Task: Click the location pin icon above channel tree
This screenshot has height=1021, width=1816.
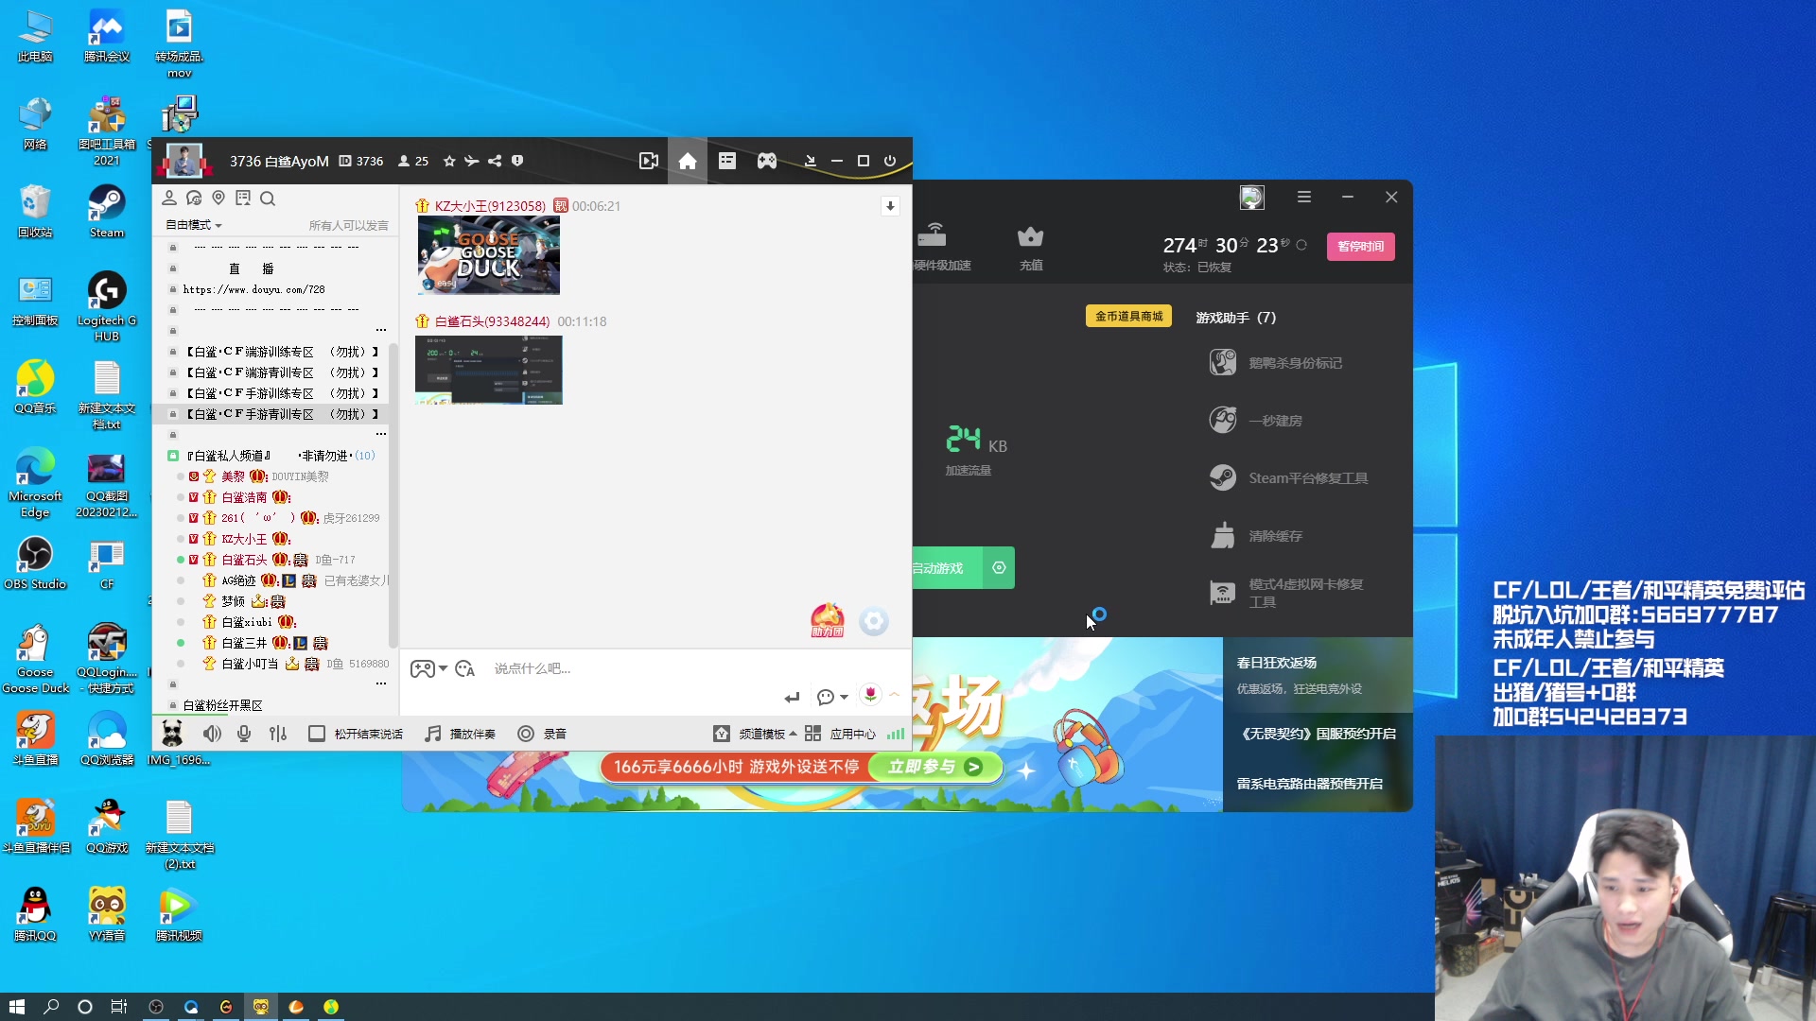Action: pyautogui.click(x=218, y=199)
